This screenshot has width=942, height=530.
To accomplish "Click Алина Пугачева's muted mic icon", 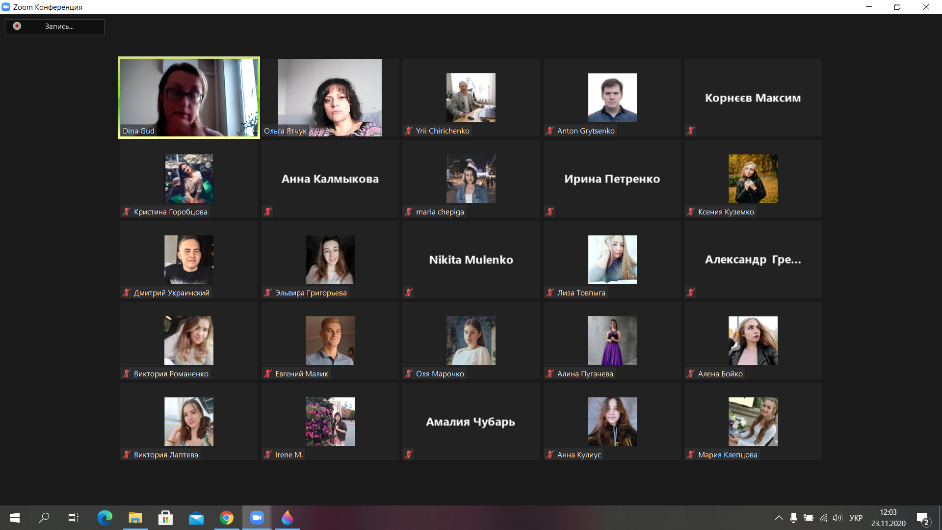I will (x=550, y=373).
